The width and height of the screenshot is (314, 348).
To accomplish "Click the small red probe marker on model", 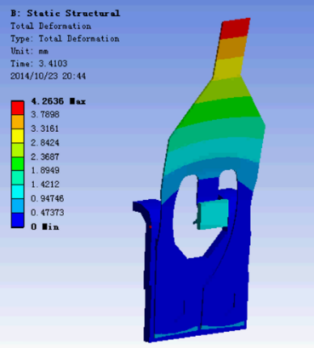I will (x=151, y=227).
